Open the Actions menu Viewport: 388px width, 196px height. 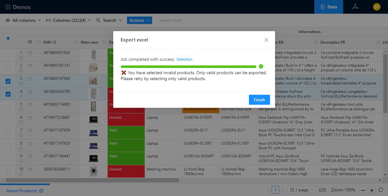pyautogui.click(x=139, y=20)
